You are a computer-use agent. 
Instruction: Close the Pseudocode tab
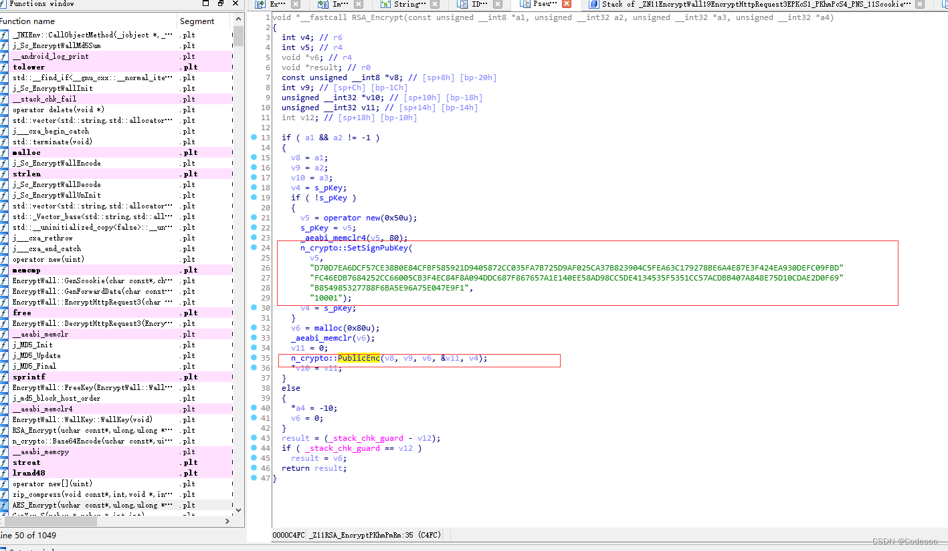567,4
